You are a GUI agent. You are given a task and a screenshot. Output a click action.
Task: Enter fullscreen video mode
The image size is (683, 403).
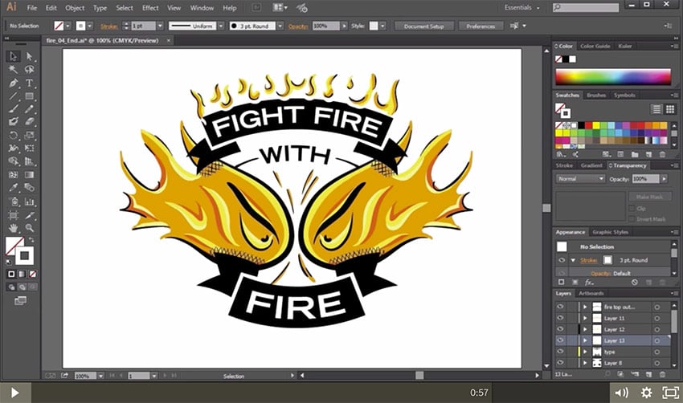click(669, 393)
